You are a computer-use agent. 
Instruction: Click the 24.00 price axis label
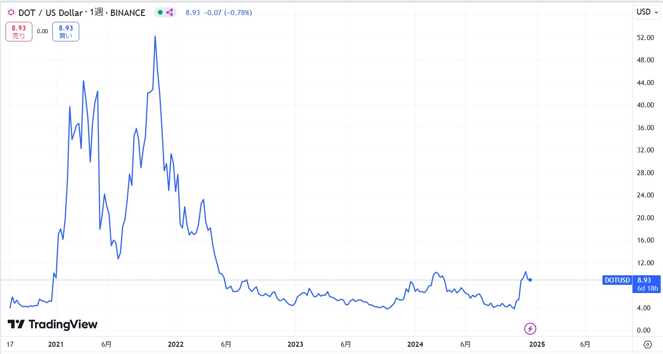click(x=645, y=195)
